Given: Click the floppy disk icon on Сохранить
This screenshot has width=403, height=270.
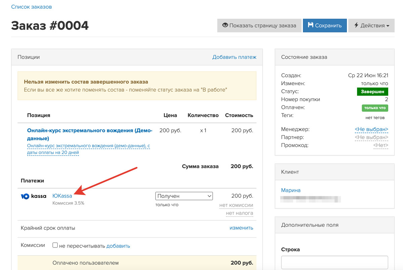Looking at the screenshot, I should click(x=310, y=25).
